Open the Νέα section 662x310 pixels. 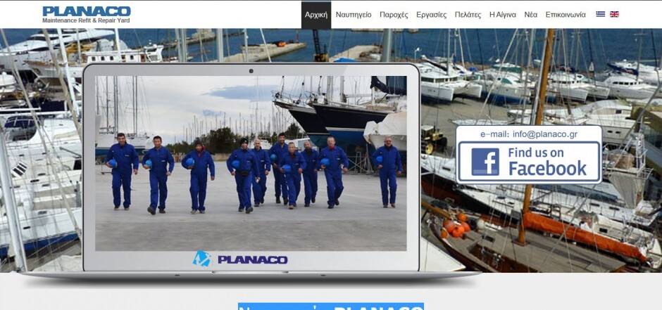531,15
